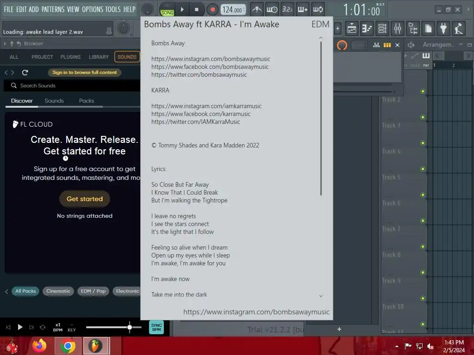The width and height of the screenshot is (474, 355).
Task: Go back with the left chevron in Sounds
Action: (6, 73)
